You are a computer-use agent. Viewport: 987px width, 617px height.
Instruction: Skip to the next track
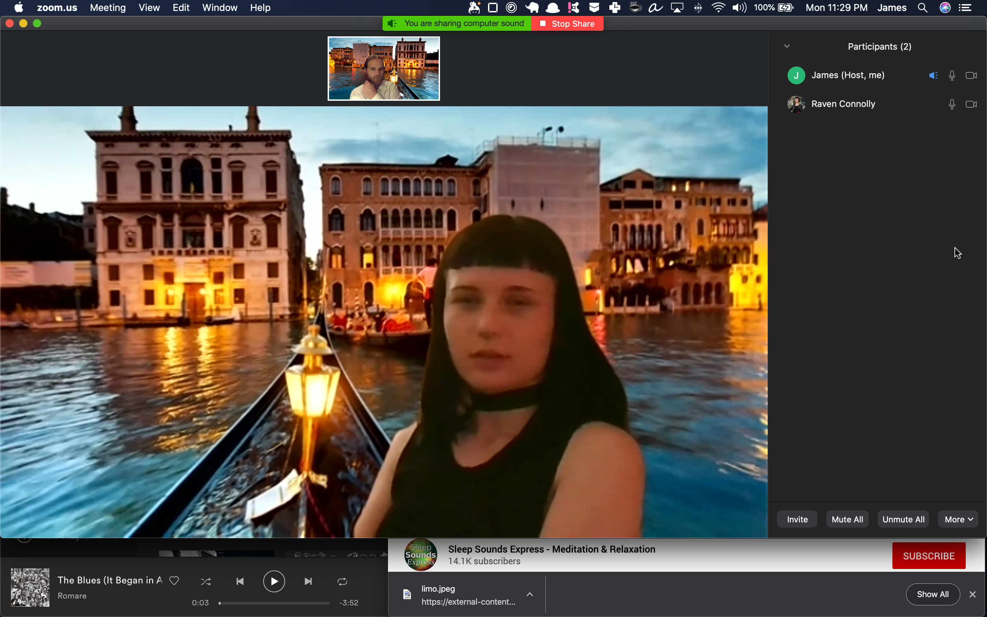307,581
